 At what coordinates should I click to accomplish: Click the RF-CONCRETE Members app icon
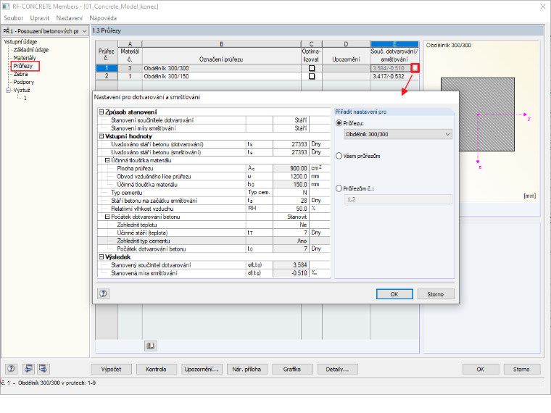click(6, 7)
